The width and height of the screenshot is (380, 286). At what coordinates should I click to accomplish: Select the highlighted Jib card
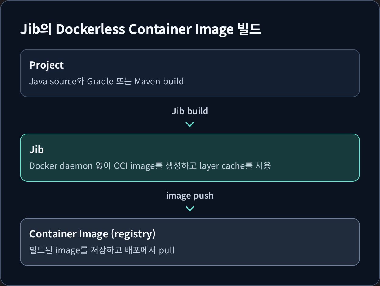coord(190,158)
